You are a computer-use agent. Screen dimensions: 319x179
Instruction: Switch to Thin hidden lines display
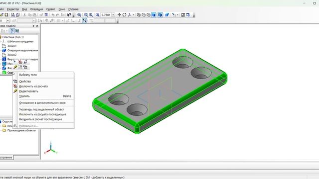[149, 15]
